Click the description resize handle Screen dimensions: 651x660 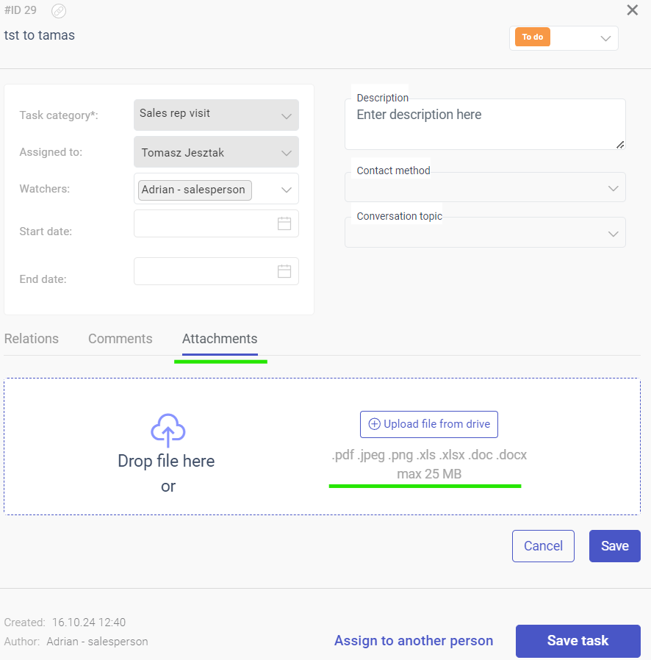[x=620, y=145]
